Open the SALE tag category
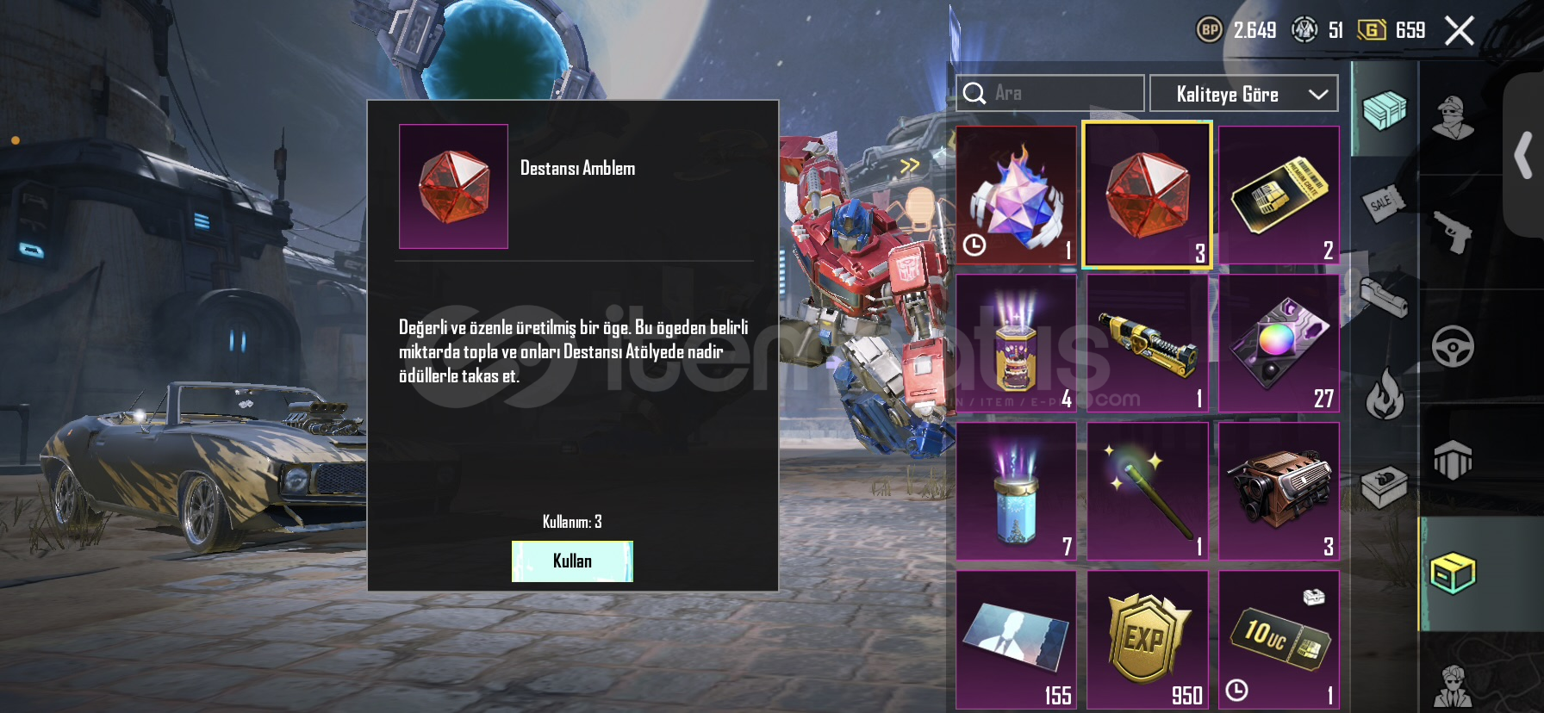 1382,203
